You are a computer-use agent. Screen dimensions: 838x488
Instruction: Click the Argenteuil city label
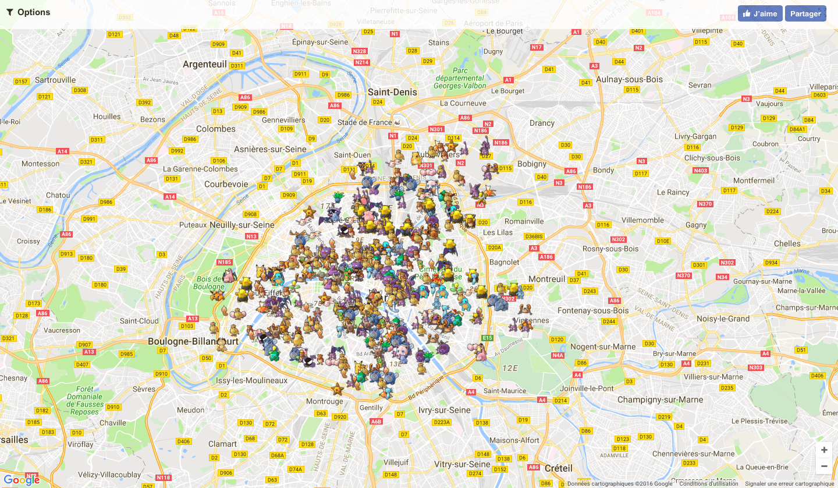click(205, 64)
